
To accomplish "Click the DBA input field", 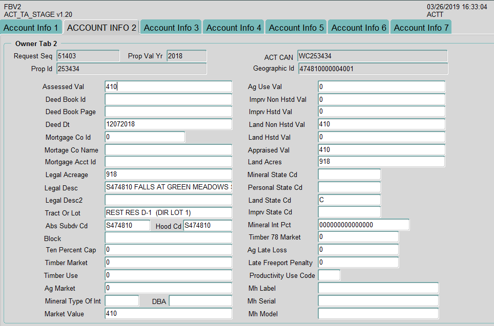I will tap(200, 301).
